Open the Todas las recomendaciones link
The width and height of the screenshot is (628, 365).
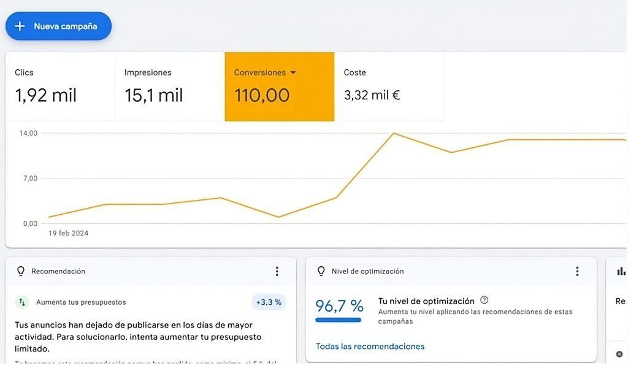coord(370,347)
